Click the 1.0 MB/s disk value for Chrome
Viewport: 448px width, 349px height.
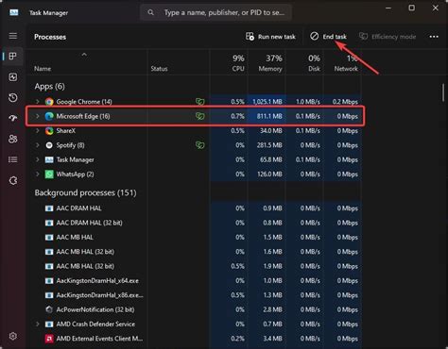308,102
